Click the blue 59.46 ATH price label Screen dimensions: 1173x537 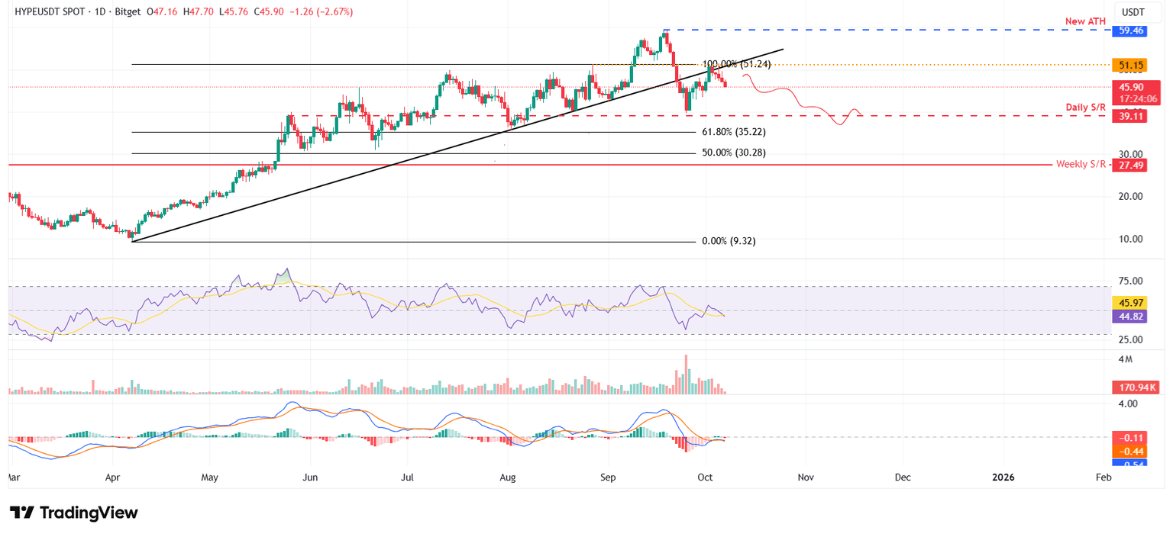pos(1130,31)
